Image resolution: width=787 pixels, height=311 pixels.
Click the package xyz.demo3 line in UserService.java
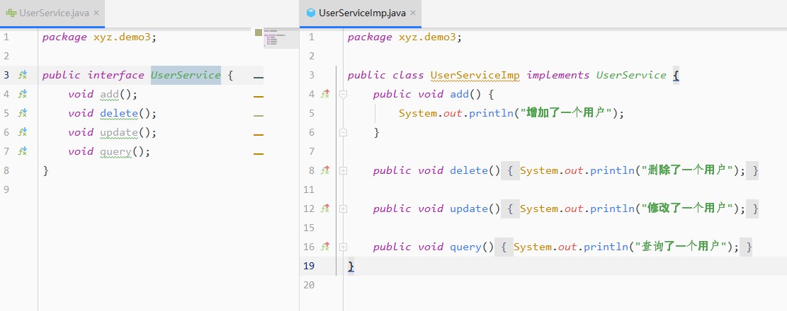point(99,37)
